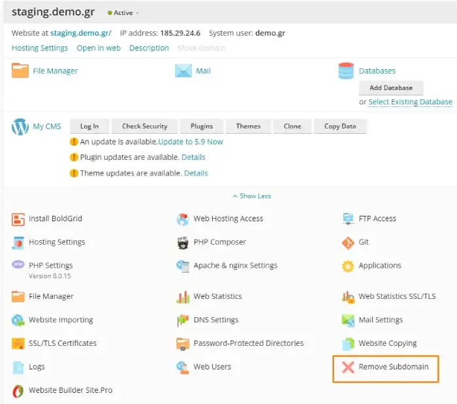Click the Web Hosting Access label
Viewport: 457px width, 404px height.
click(228, 219)
